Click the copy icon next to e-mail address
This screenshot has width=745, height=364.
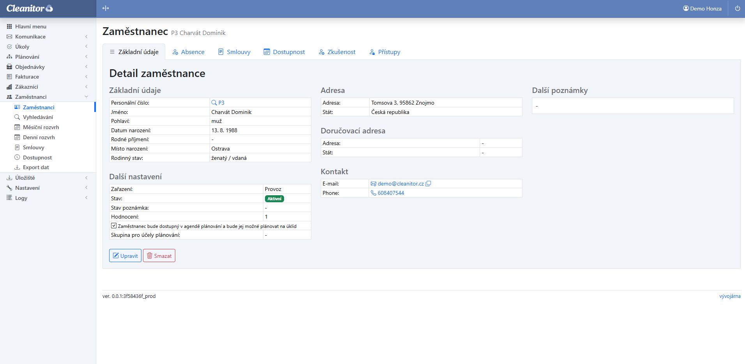[x=428, y=184]
